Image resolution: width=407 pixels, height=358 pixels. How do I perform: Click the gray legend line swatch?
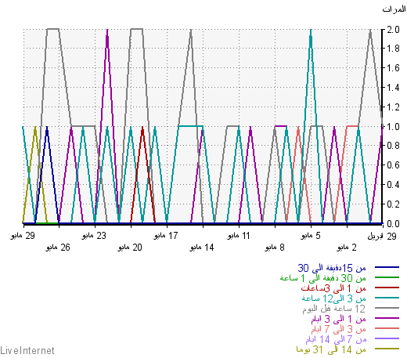(387, 308)
